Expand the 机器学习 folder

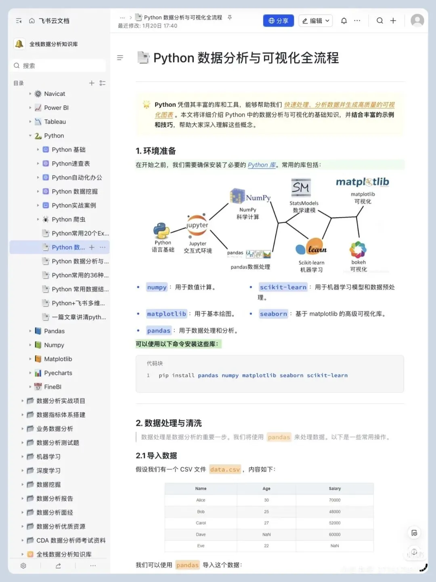23,457
